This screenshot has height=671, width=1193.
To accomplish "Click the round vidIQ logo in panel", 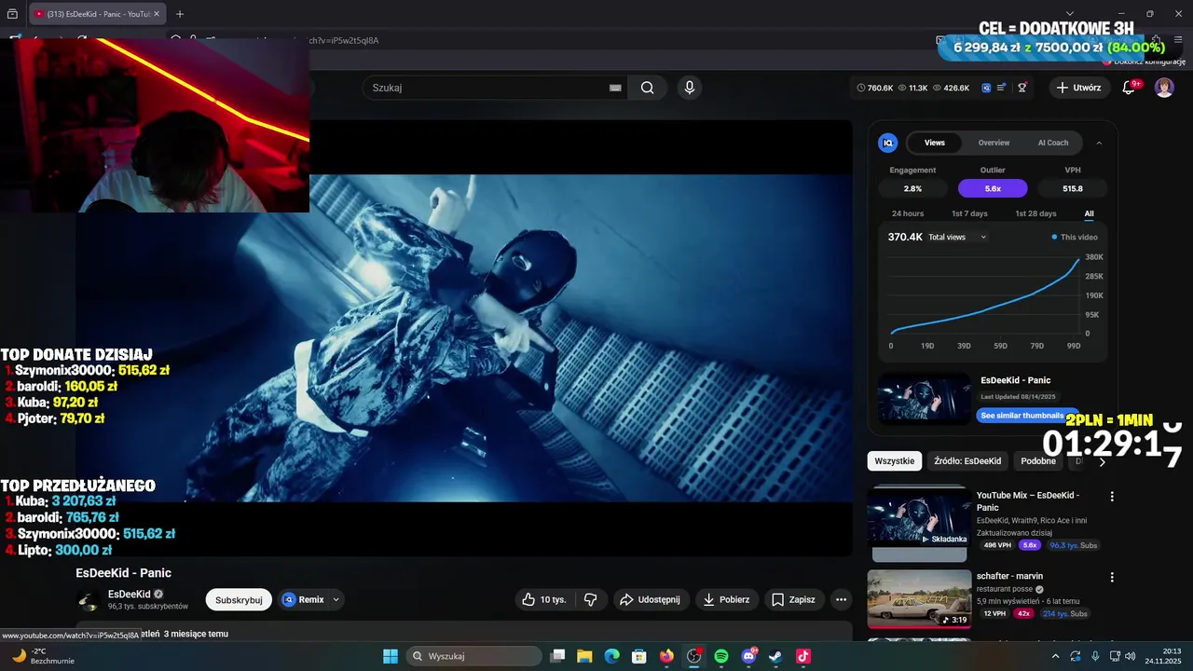I will 888,143.
